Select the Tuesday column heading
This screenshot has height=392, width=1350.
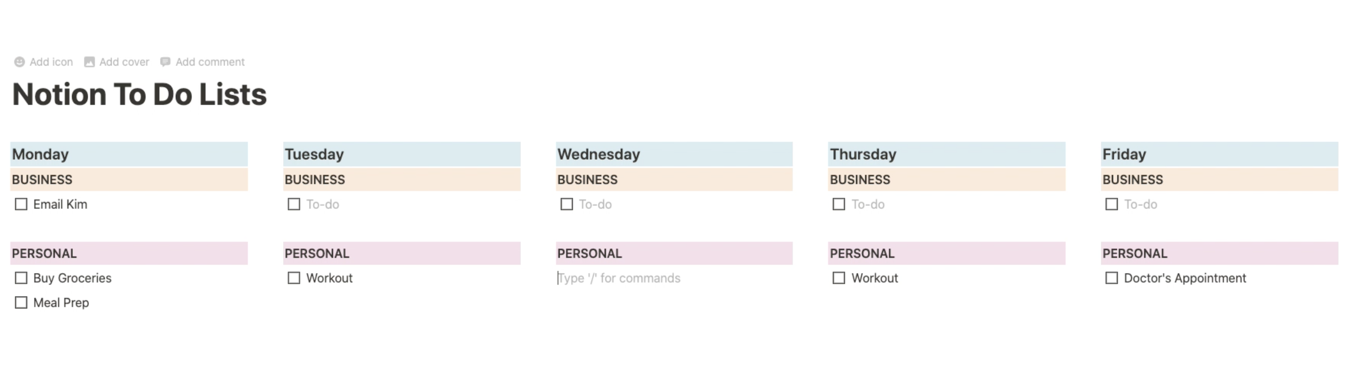coord(314,154)
